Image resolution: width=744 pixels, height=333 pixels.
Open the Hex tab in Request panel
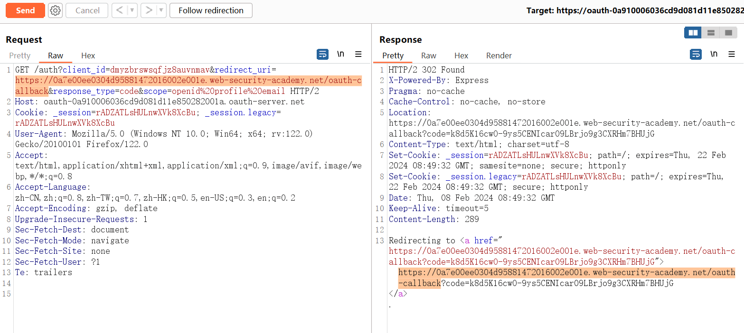(88, 55)
